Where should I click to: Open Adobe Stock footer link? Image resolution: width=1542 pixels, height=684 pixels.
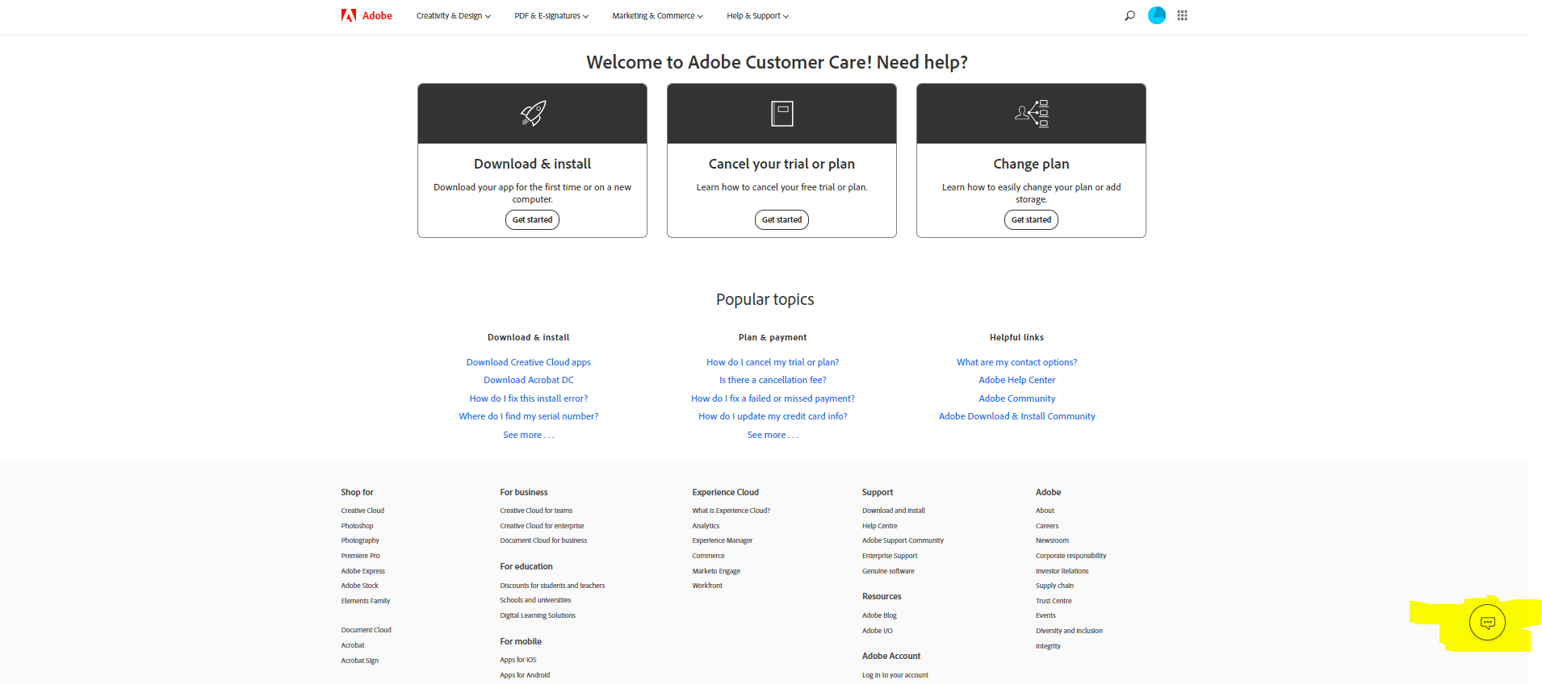(x=359, y=586)
